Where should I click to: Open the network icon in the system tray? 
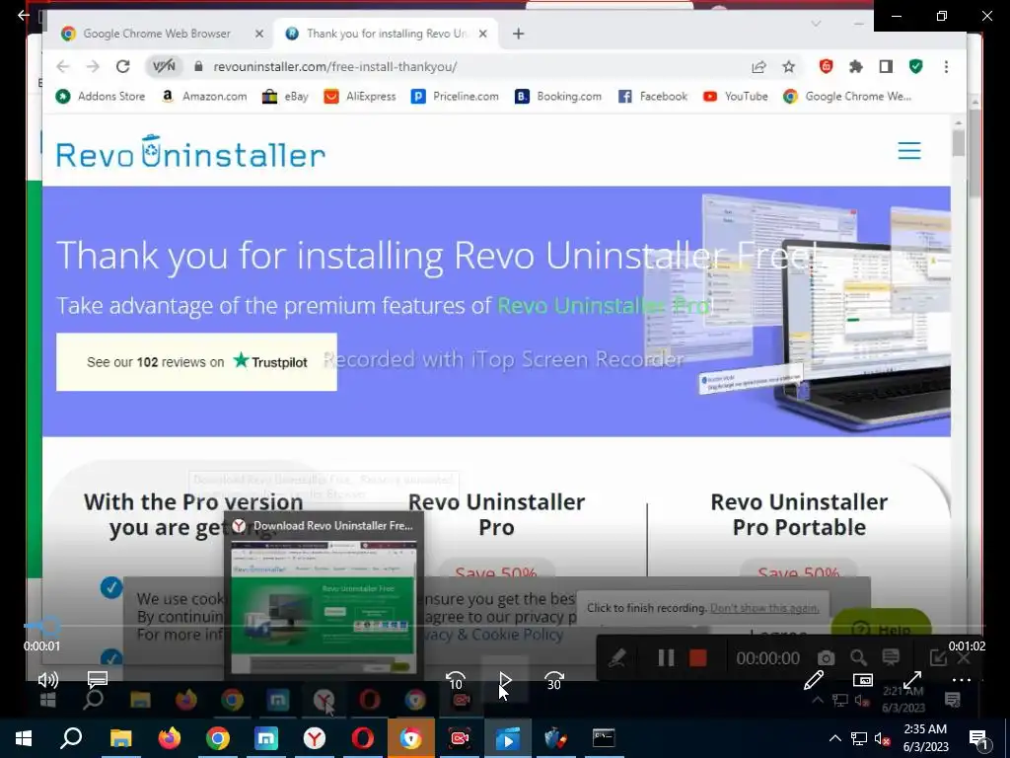(x=859, y=738)
